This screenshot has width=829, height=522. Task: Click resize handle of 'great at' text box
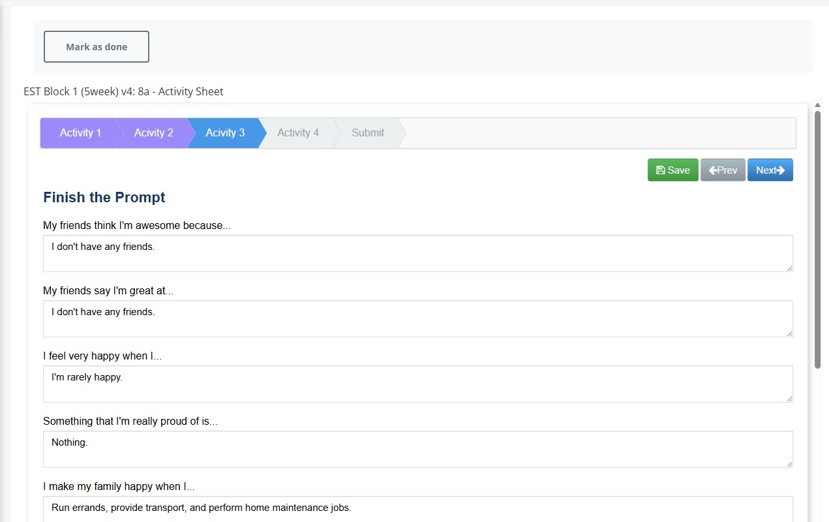[x=789, y=333]
